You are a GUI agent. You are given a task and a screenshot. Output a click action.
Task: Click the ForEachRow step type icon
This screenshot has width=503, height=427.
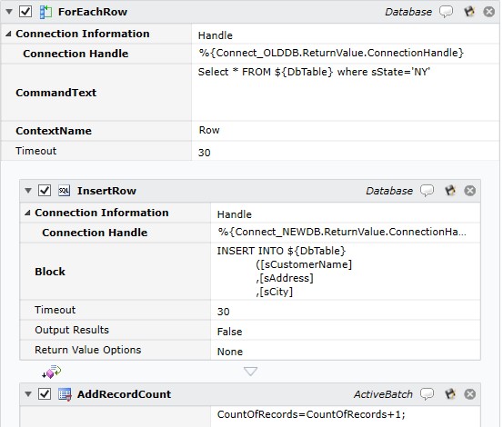click(x=45, y=12)
